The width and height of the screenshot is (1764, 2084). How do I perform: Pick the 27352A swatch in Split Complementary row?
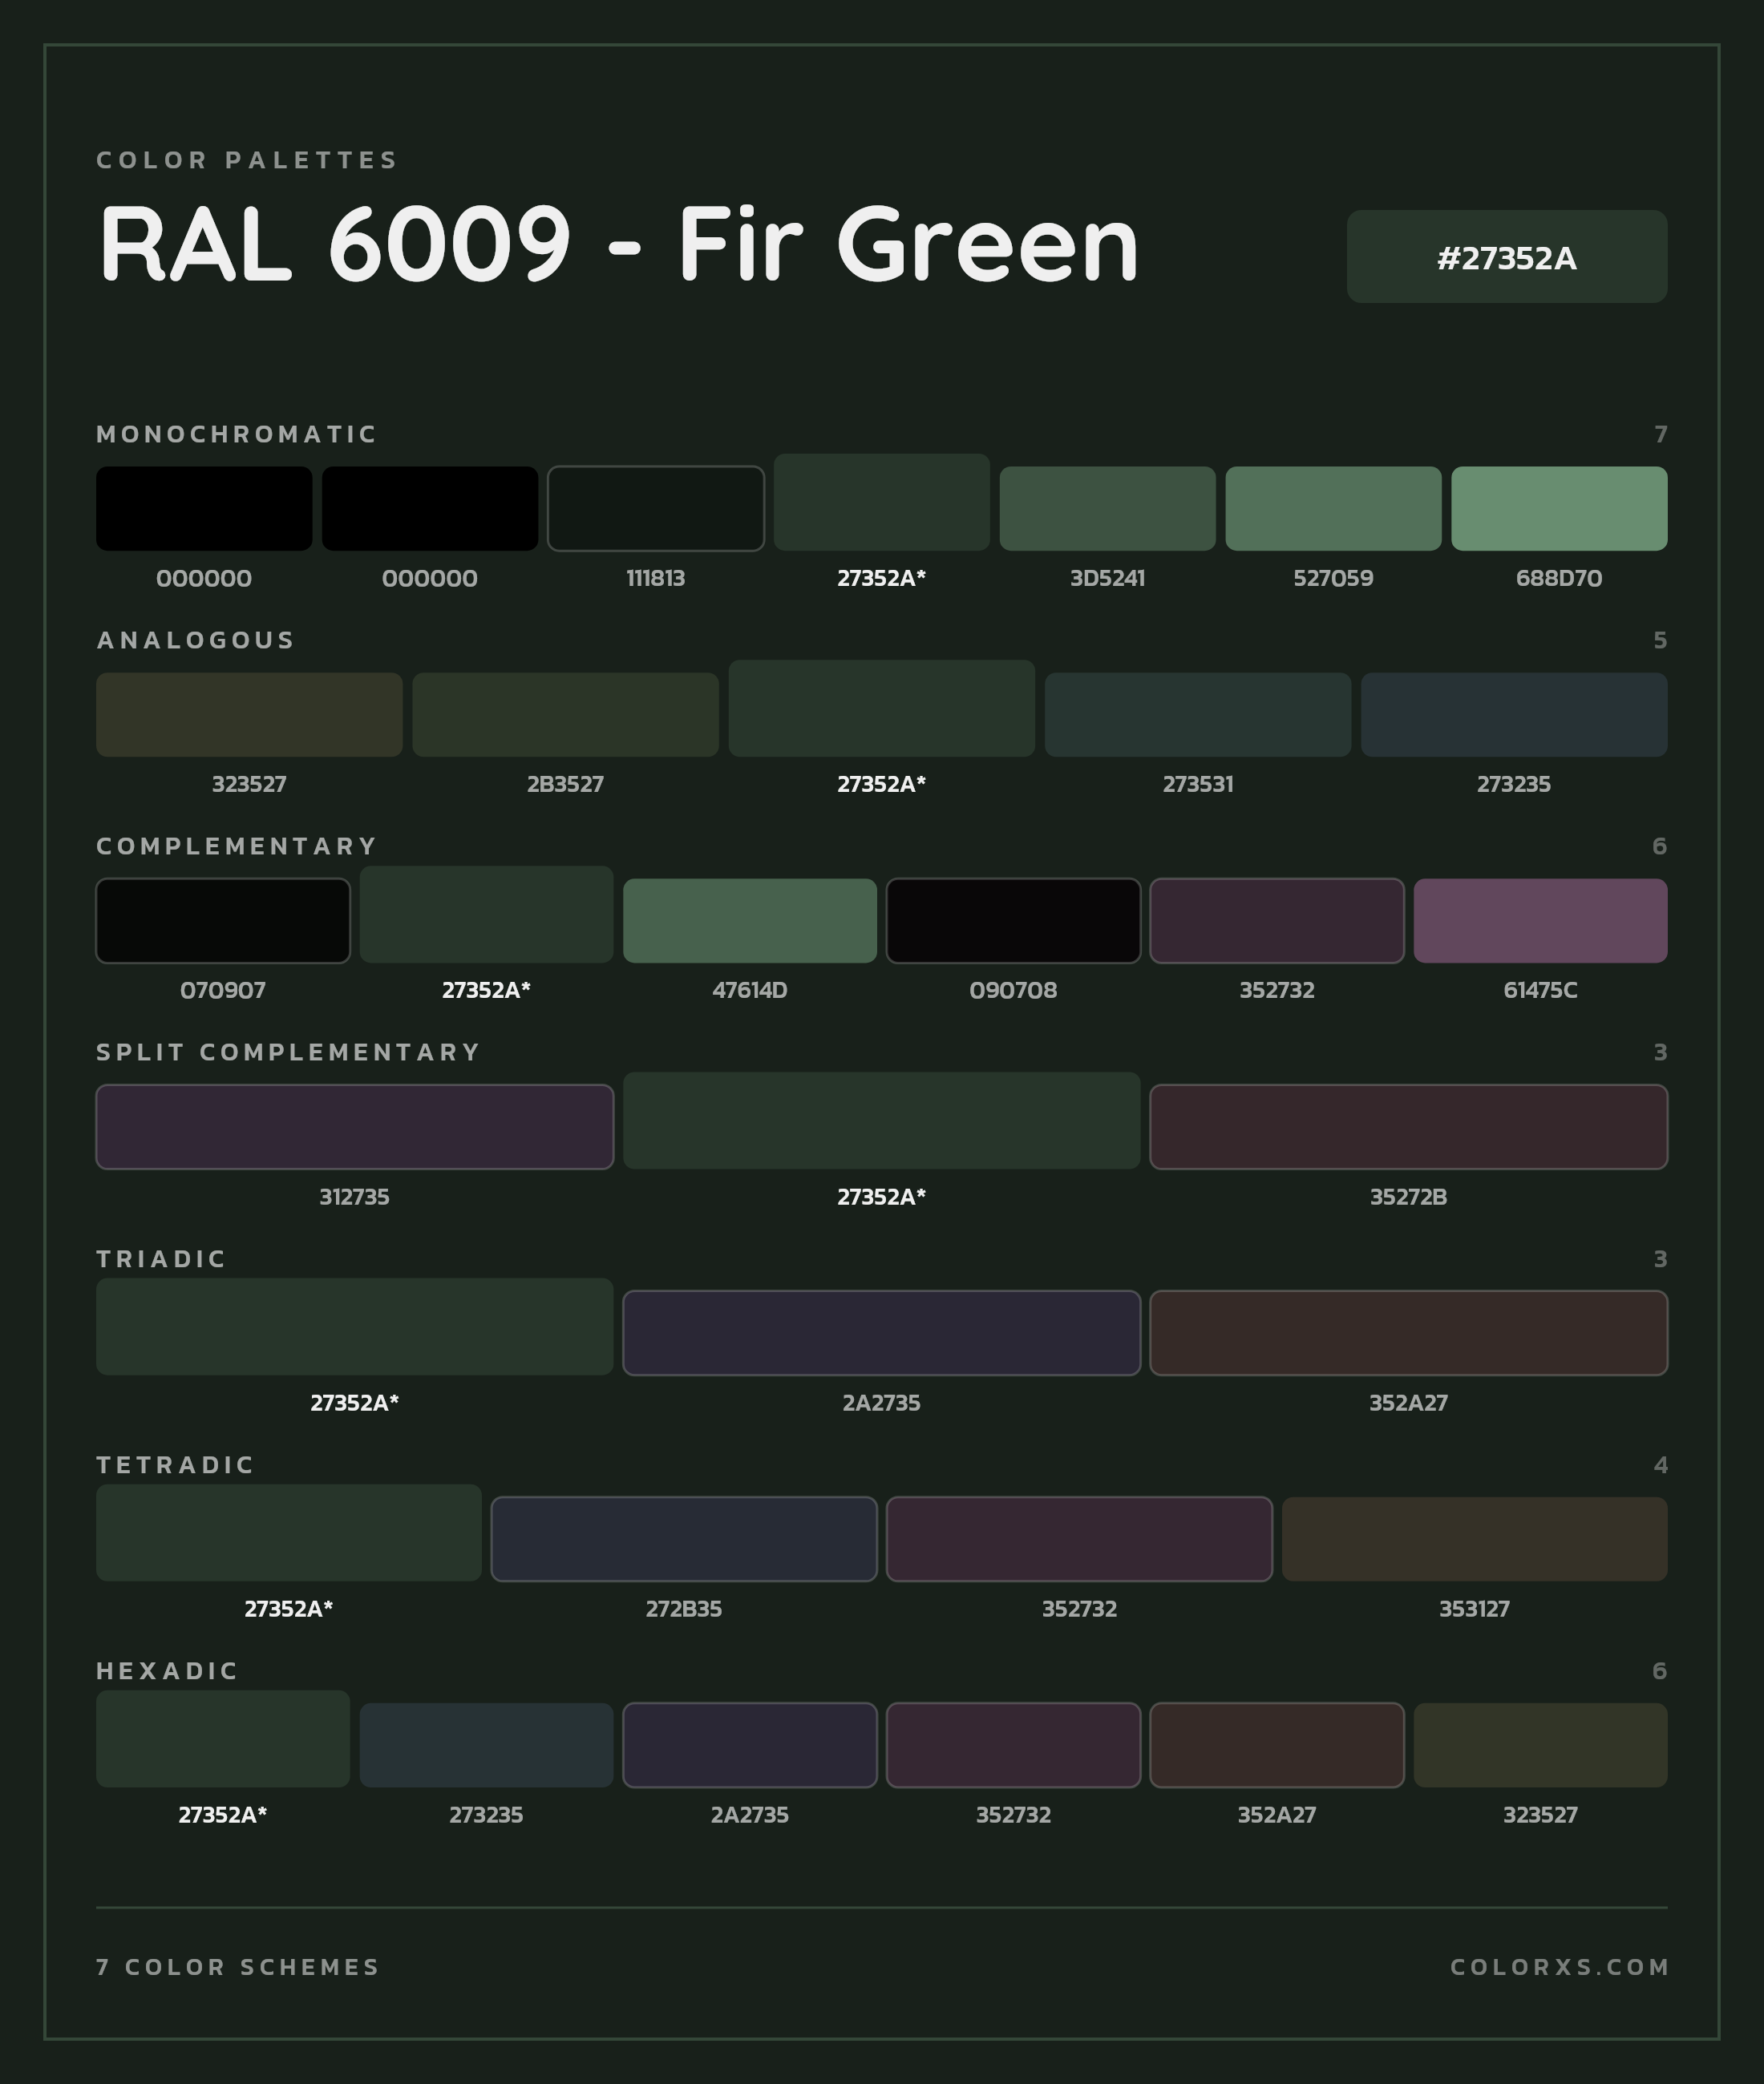click(x=882, y=1121)
